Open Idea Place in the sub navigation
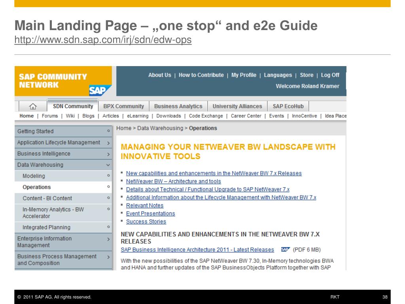 335,116
